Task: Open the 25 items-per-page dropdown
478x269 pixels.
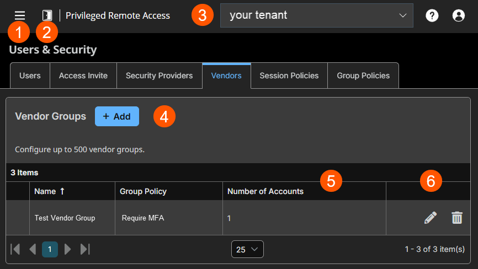Action: coord(247,249)
